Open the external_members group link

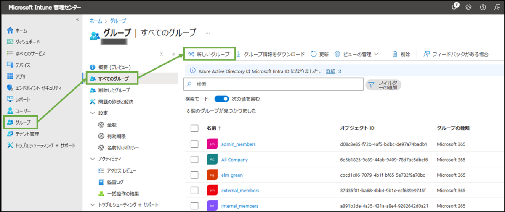[x=240, y=191]
